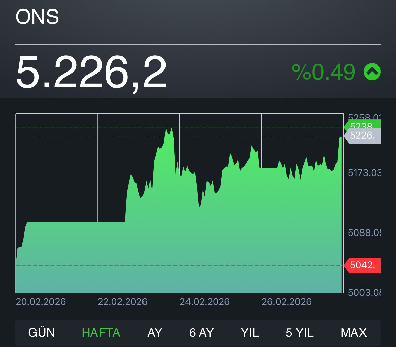Select the YIL time range
The width and height of the screenshot is (396, 347).
point(250,332)
